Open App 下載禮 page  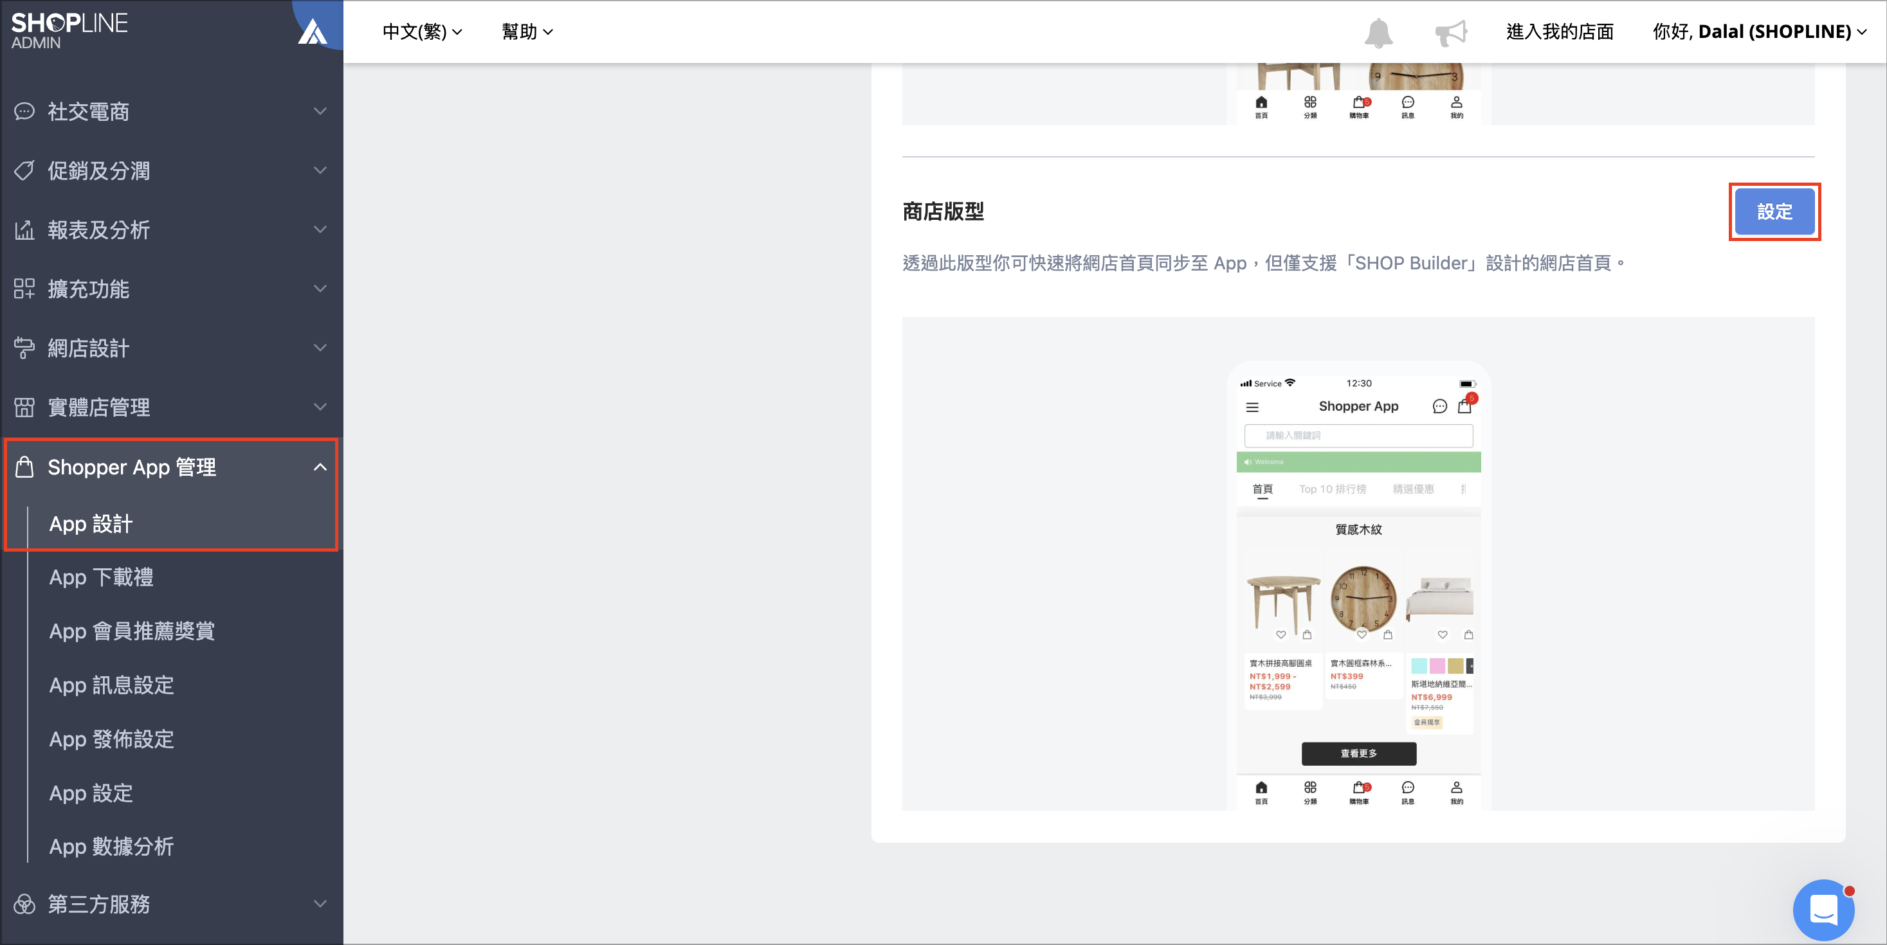click(x=101, y=577)
